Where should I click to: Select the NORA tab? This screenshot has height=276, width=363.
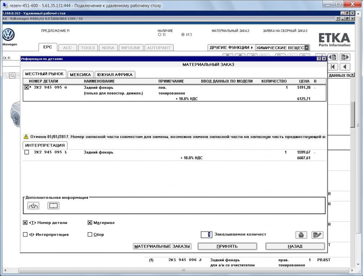pyautogui.click(x=108, y=48)
